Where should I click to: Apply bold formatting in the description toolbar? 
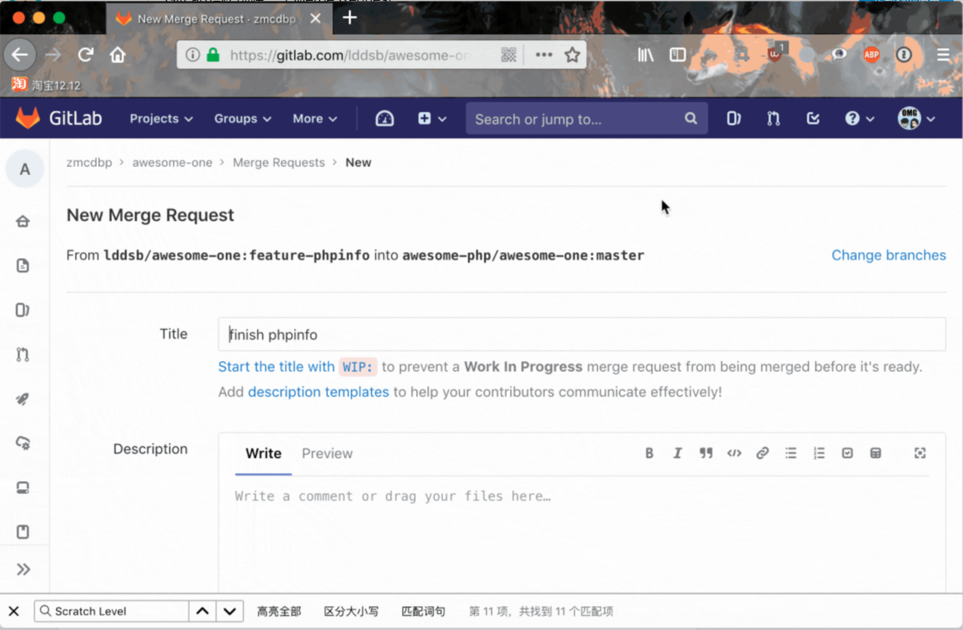(x=649, y=453)
